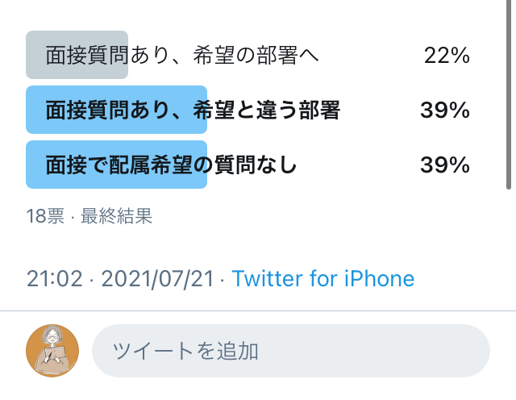The width and height of the screenshot is (516, 400).
Task: Click the dot between 18票 and 最終結果
Action: (x=73, y=216)
